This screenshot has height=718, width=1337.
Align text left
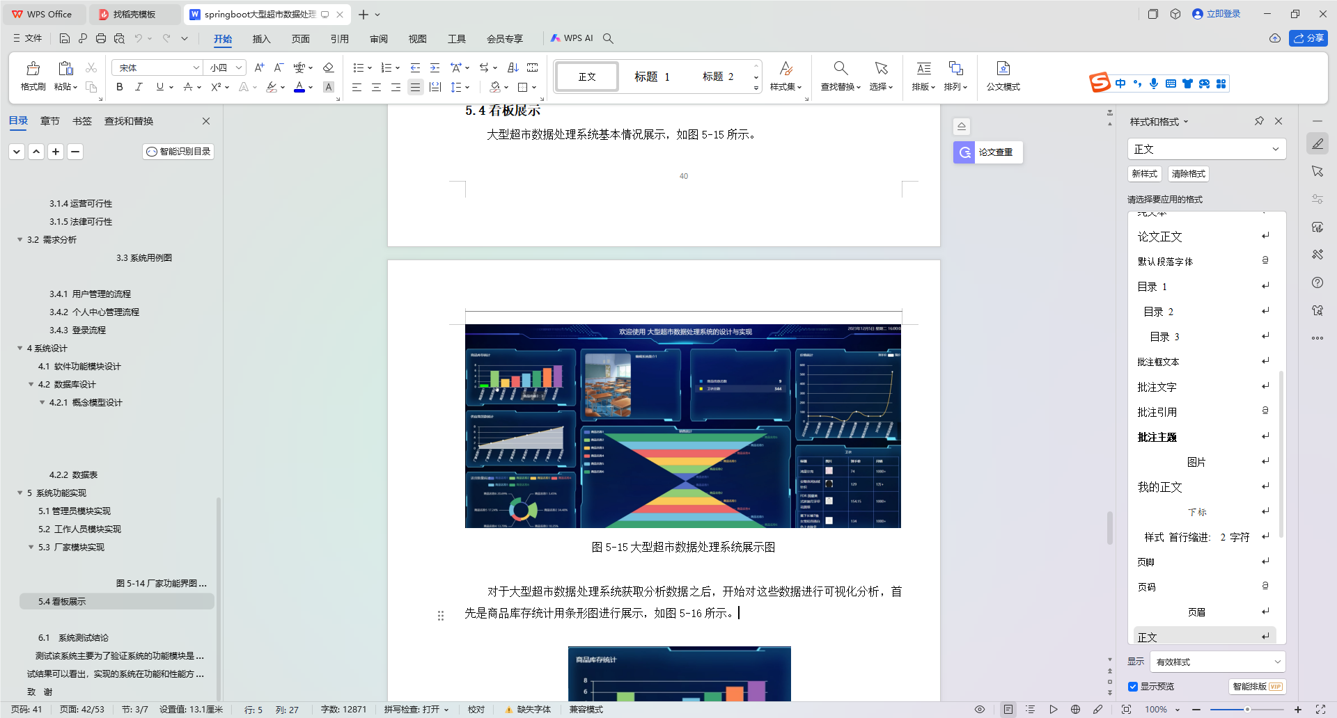pos(357,87)
